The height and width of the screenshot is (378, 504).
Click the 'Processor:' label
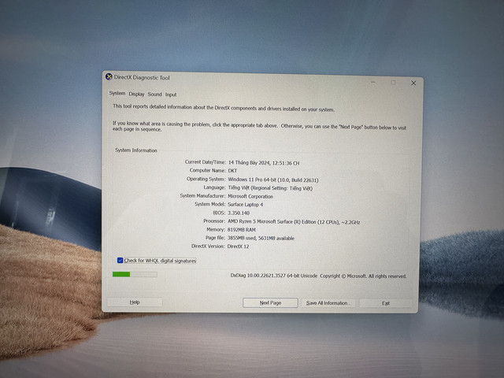click(x=214, y=221)
